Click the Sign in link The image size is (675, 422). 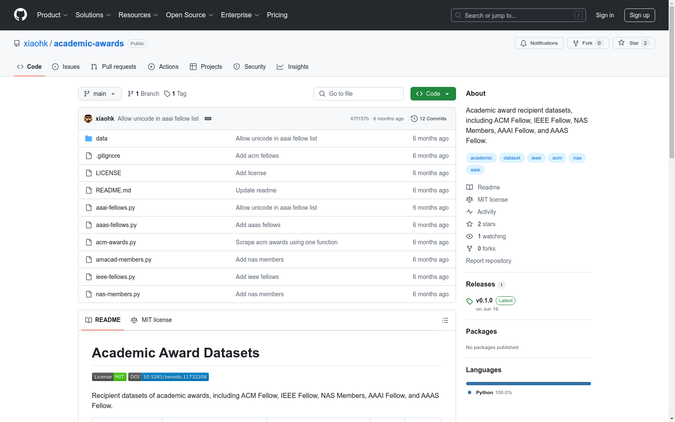(x=605, y=15)
